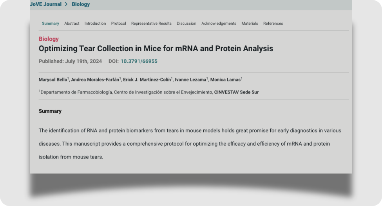Jump to the Discussion tab
The width and height of the screenshot is (382, 206).
[186, 23]
